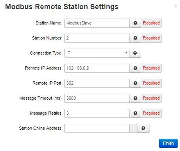Select the Station Number input field

point(97,38)
